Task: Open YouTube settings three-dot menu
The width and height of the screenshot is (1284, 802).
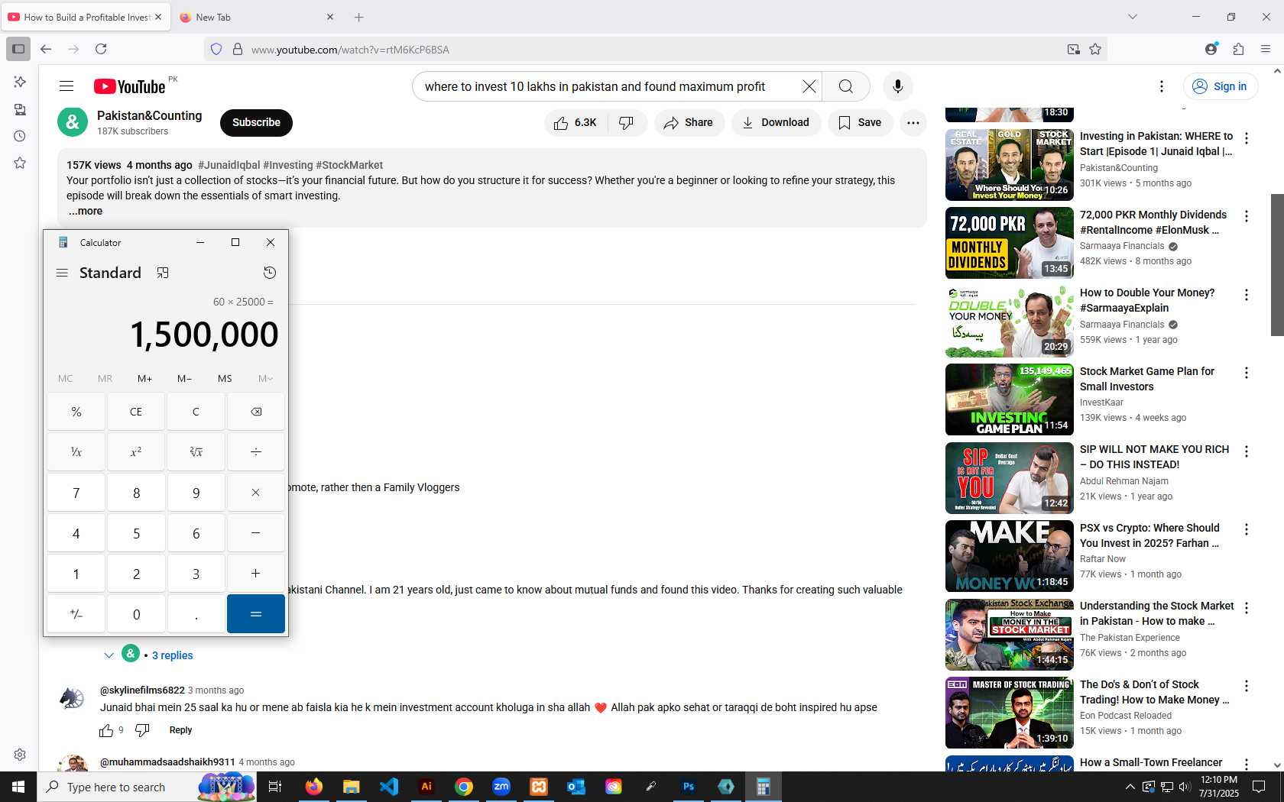Action: pos(1162,86)
